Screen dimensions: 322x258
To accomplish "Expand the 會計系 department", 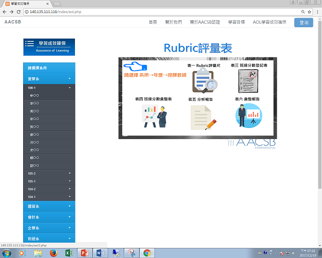I will [49, 217].
